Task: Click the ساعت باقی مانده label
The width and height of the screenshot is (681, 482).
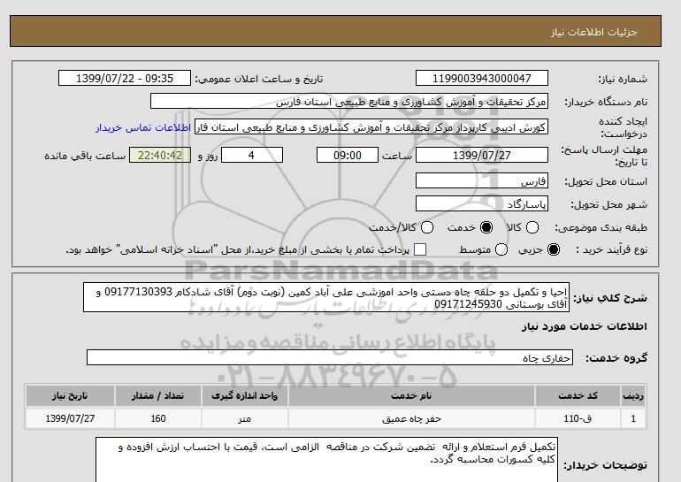Action: click(x=85, y=156)
